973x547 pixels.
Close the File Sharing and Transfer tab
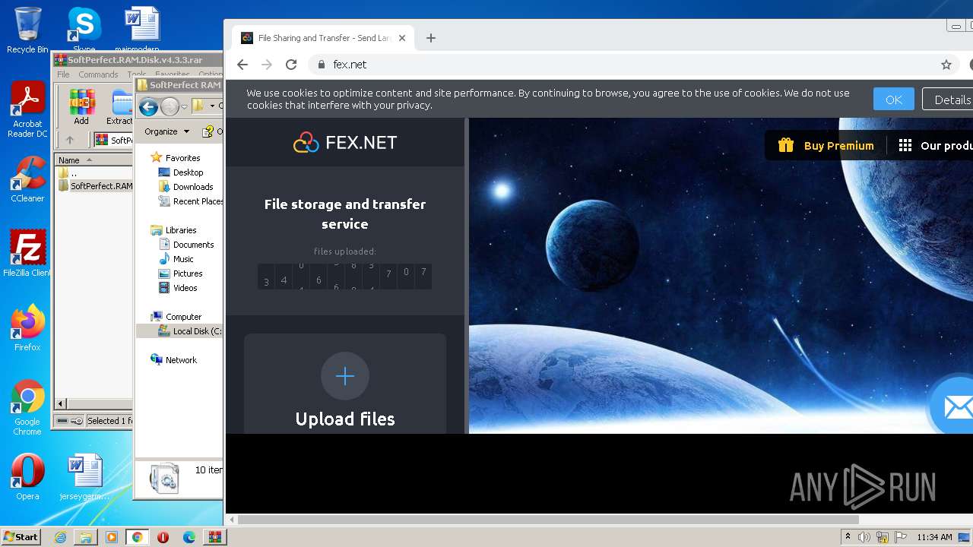(x=402, y=38)
